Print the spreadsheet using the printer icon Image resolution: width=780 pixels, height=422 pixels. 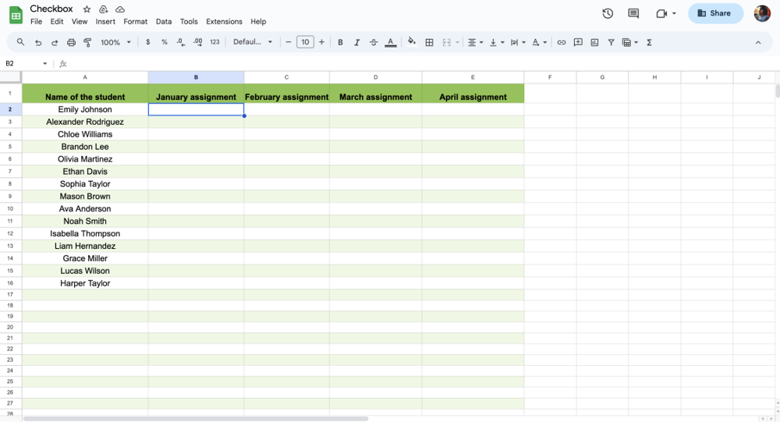point(72,42)
